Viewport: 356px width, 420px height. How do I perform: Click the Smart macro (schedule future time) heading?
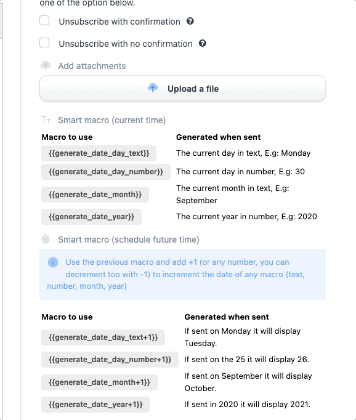tap(129, 240)
